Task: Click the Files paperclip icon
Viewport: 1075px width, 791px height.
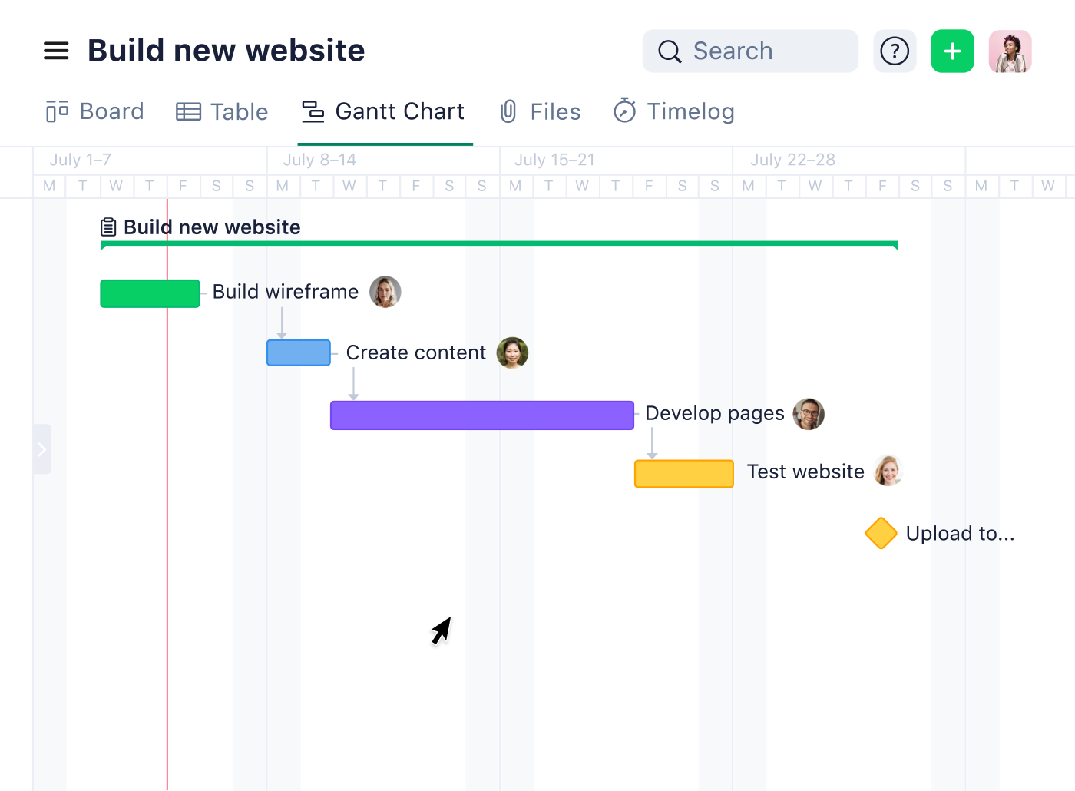Action: pos(508,111)
